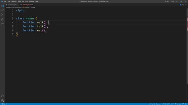Click the Human class name
This screenshot has height=105, width=188.
click(30, 18)
